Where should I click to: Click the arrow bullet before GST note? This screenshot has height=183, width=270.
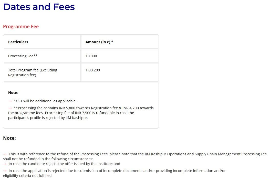click(10, 101)
